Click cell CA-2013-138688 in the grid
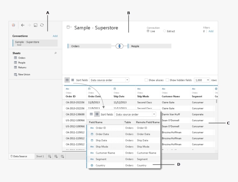This screenshot has height=182, width=238. [75, 114]
